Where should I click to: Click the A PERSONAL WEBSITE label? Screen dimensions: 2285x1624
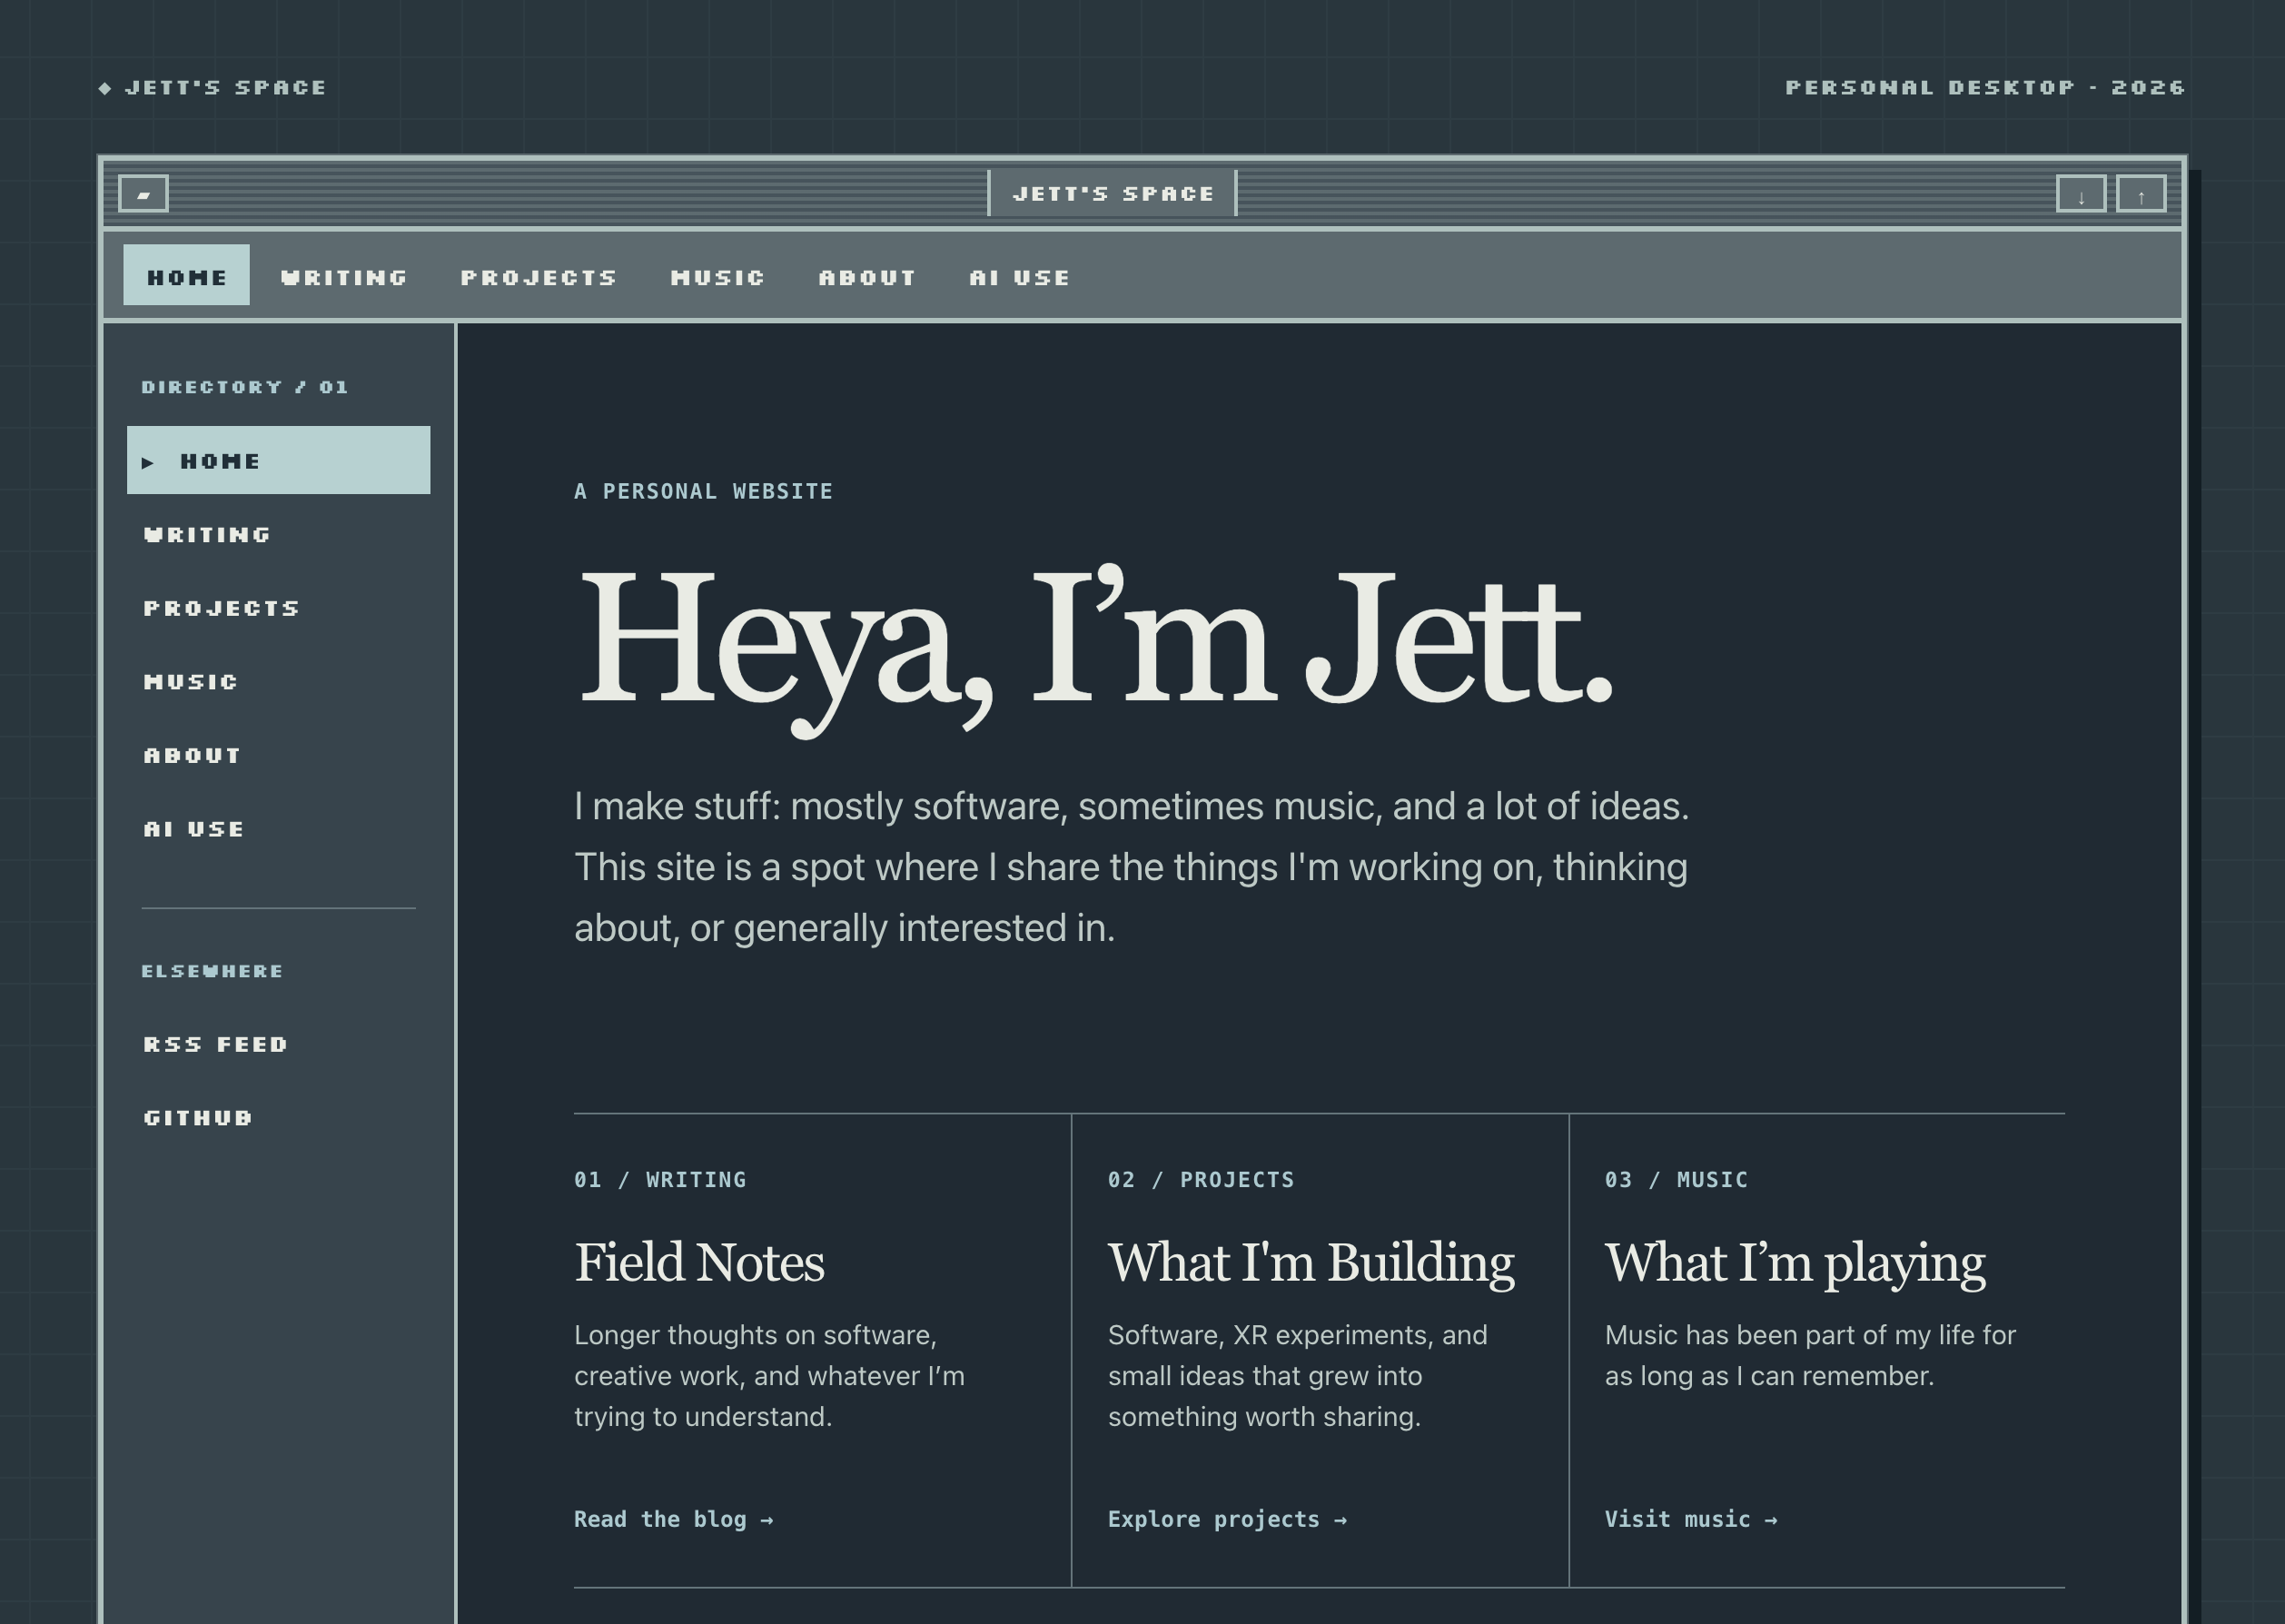coord(703,491)
